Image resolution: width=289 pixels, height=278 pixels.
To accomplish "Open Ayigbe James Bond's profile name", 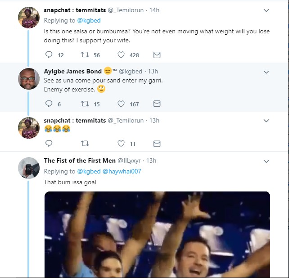I will pos(72,71).
